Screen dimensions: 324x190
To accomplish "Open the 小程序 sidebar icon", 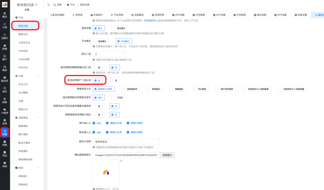I will coord(4,111).
